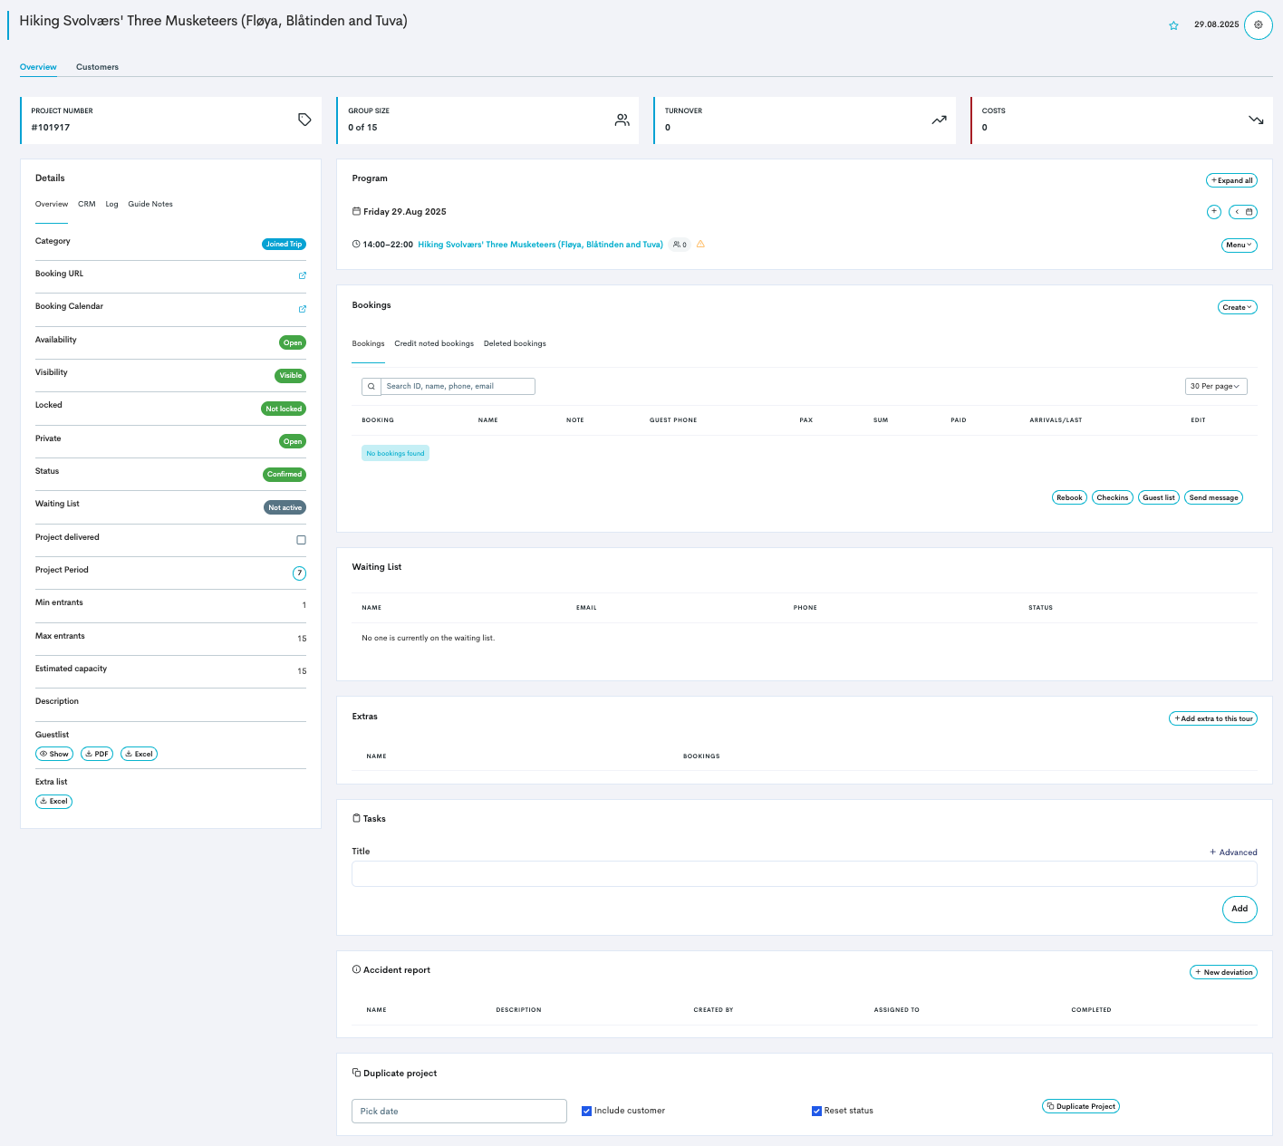Open the 30 Per page dropdown

[x=1216, y=386]
